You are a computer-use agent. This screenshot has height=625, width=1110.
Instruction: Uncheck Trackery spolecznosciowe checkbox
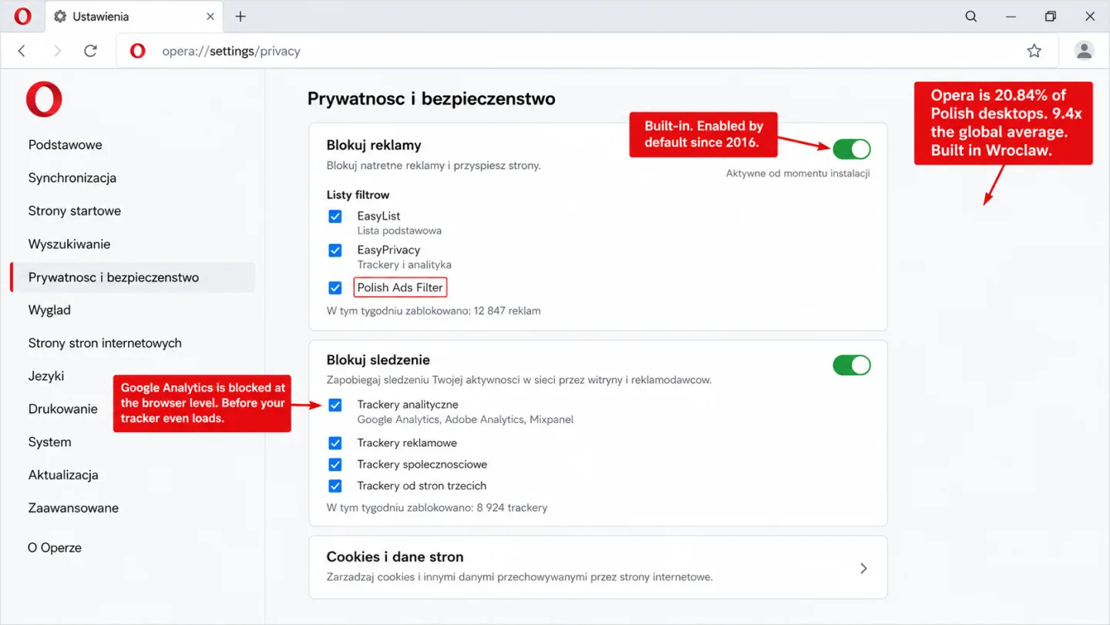coord(335,465)
